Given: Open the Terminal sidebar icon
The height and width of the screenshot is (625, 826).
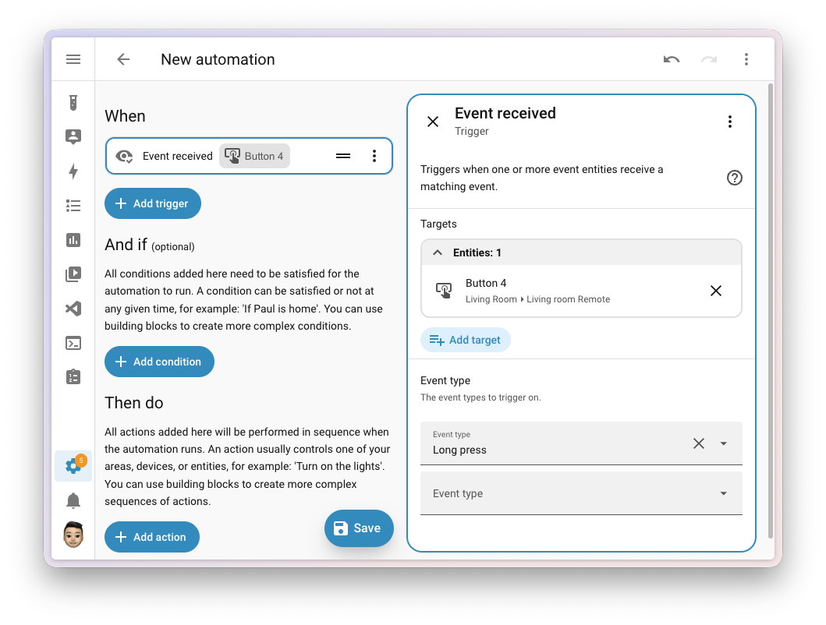Looking at the screenshot, I should [73, 344].
